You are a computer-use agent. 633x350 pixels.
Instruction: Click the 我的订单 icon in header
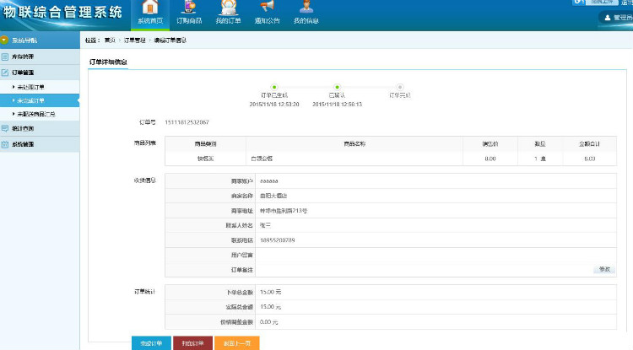click(x=227, y=8)
